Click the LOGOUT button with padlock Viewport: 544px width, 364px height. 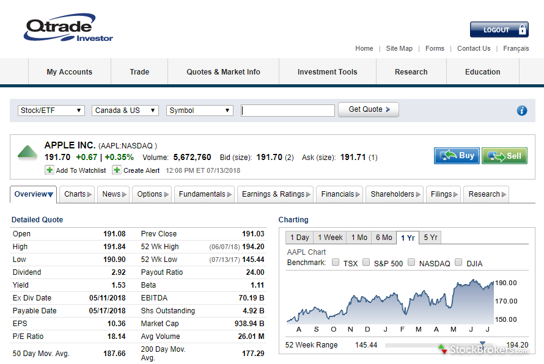click(x=499, y=29)
